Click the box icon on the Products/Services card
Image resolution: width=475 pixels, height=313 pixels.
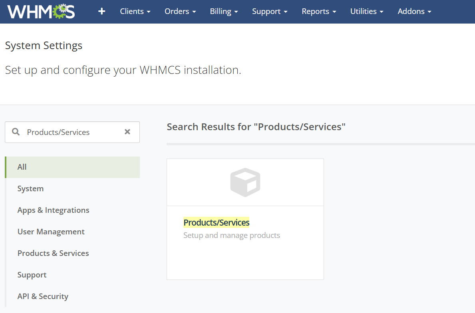pos(245,182)
